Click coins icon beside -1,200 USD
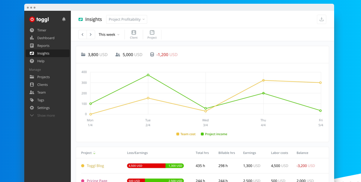Screen dimensions: 361x182 click(152, 55)
